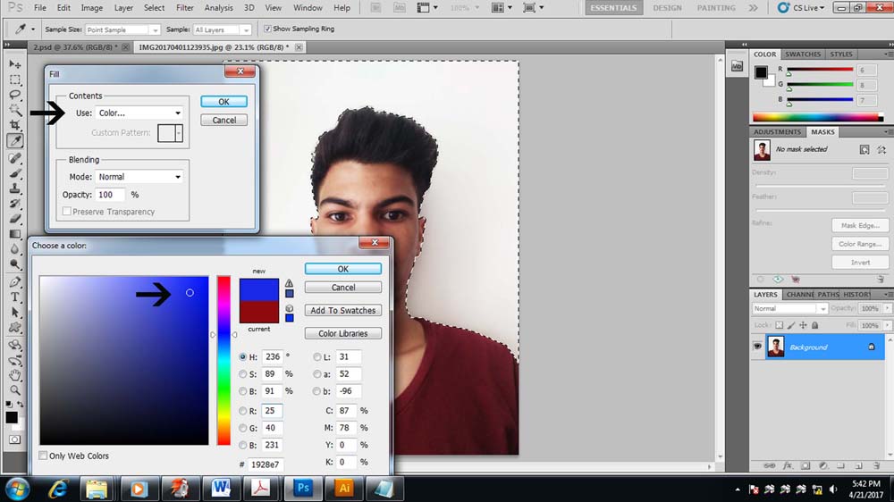Open the layer blend mode Normal dropdown
894x502 pixels.
[x=789, y=308]
